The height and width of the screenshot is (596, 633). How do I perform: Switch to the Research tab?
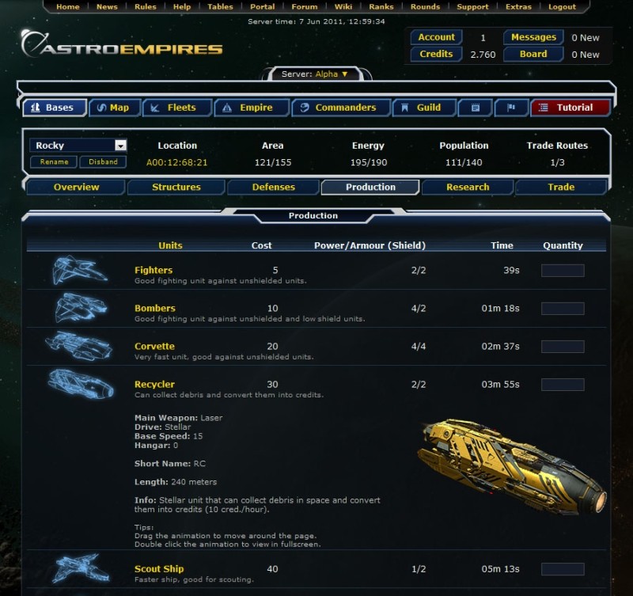click(468, 188)
